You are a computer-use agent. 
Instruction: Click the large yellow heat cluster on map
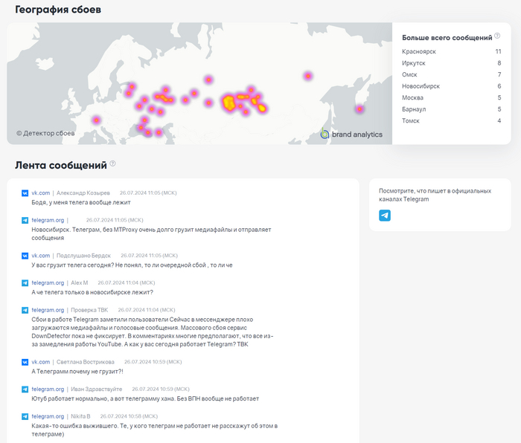[x=228, y=102]
